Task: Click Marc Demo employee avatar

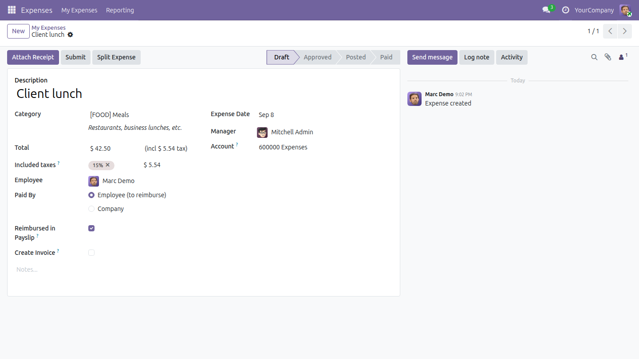Action: (x=94, y=181)
